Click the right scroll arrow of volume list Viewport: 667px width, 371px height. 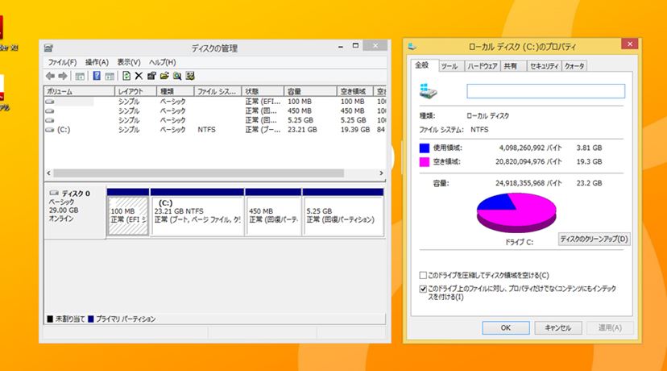(x=381, y=173)
